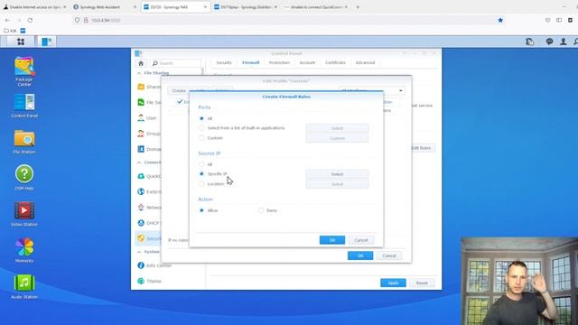The height and width of the screenshot is (325, 578).
Task: Click OK in Edit Profile dialog
Action: tap(360, 255)
